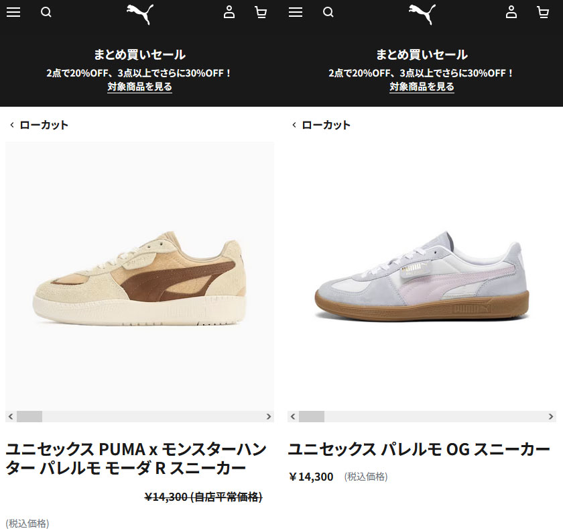Open shopping cart on right page
The image size is (563, 529).
pos(543,12)
